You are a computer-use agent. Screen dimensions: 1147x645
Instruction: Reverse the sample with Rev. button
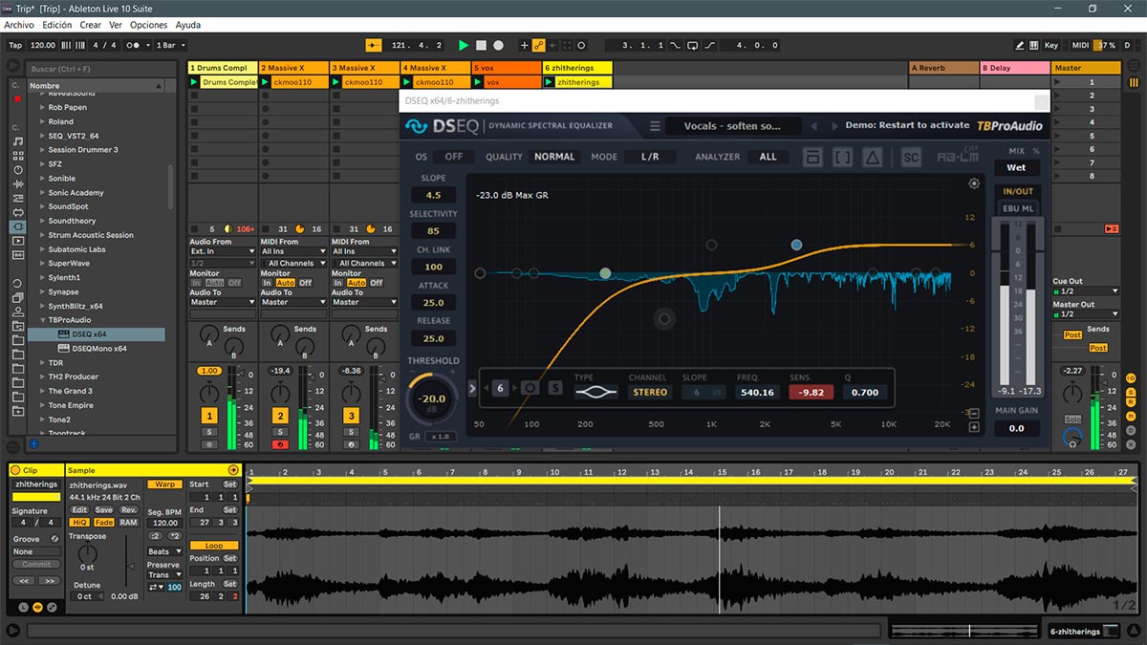click(128, 510)
